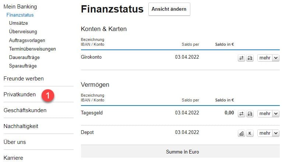Open Terminüberweisungen in the sidebar
Viewport: 282px width, 162px height.
(32, 49)
